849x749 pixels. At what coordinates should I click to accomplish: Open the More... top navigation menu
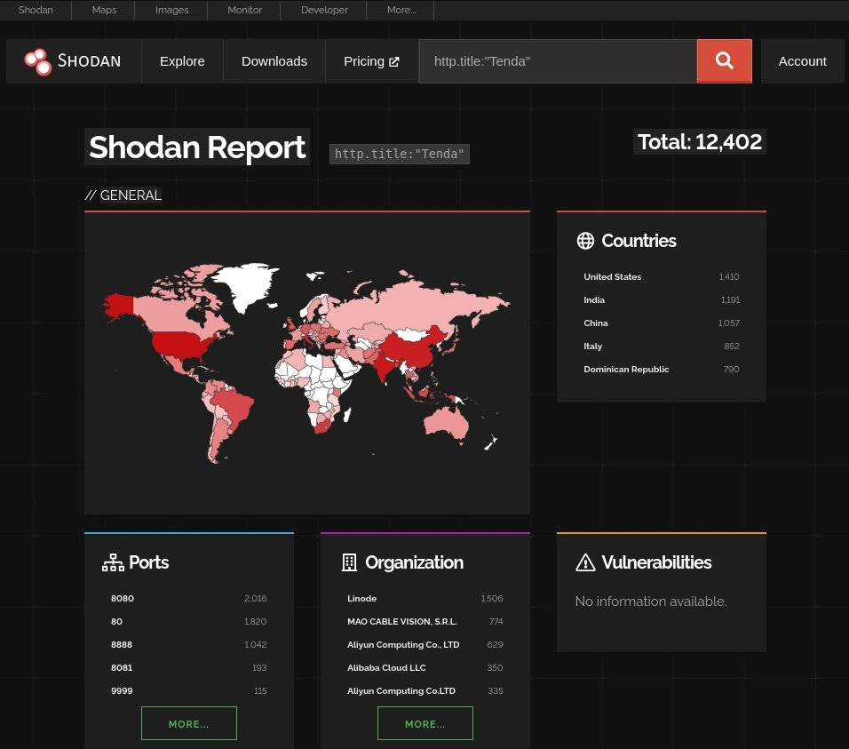(401, 10)
